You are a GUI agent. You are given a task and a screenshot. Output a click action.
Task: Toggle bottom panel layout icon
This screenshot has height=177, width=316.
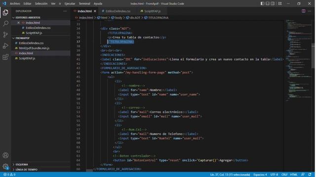tap(268, 3)
